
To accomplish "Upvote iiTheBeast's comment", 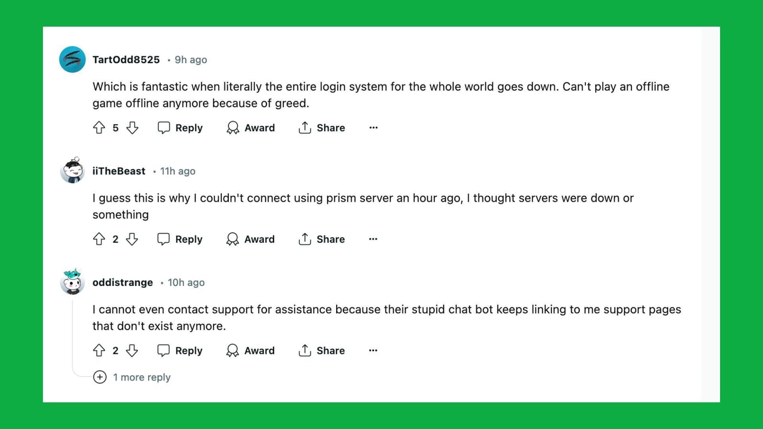I will [x=99, y=239].
